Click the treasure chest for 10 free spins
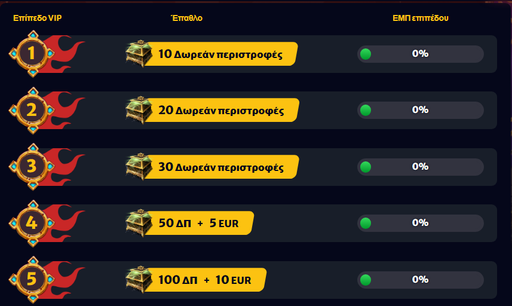512x306 pixels. tap(139, 54)
